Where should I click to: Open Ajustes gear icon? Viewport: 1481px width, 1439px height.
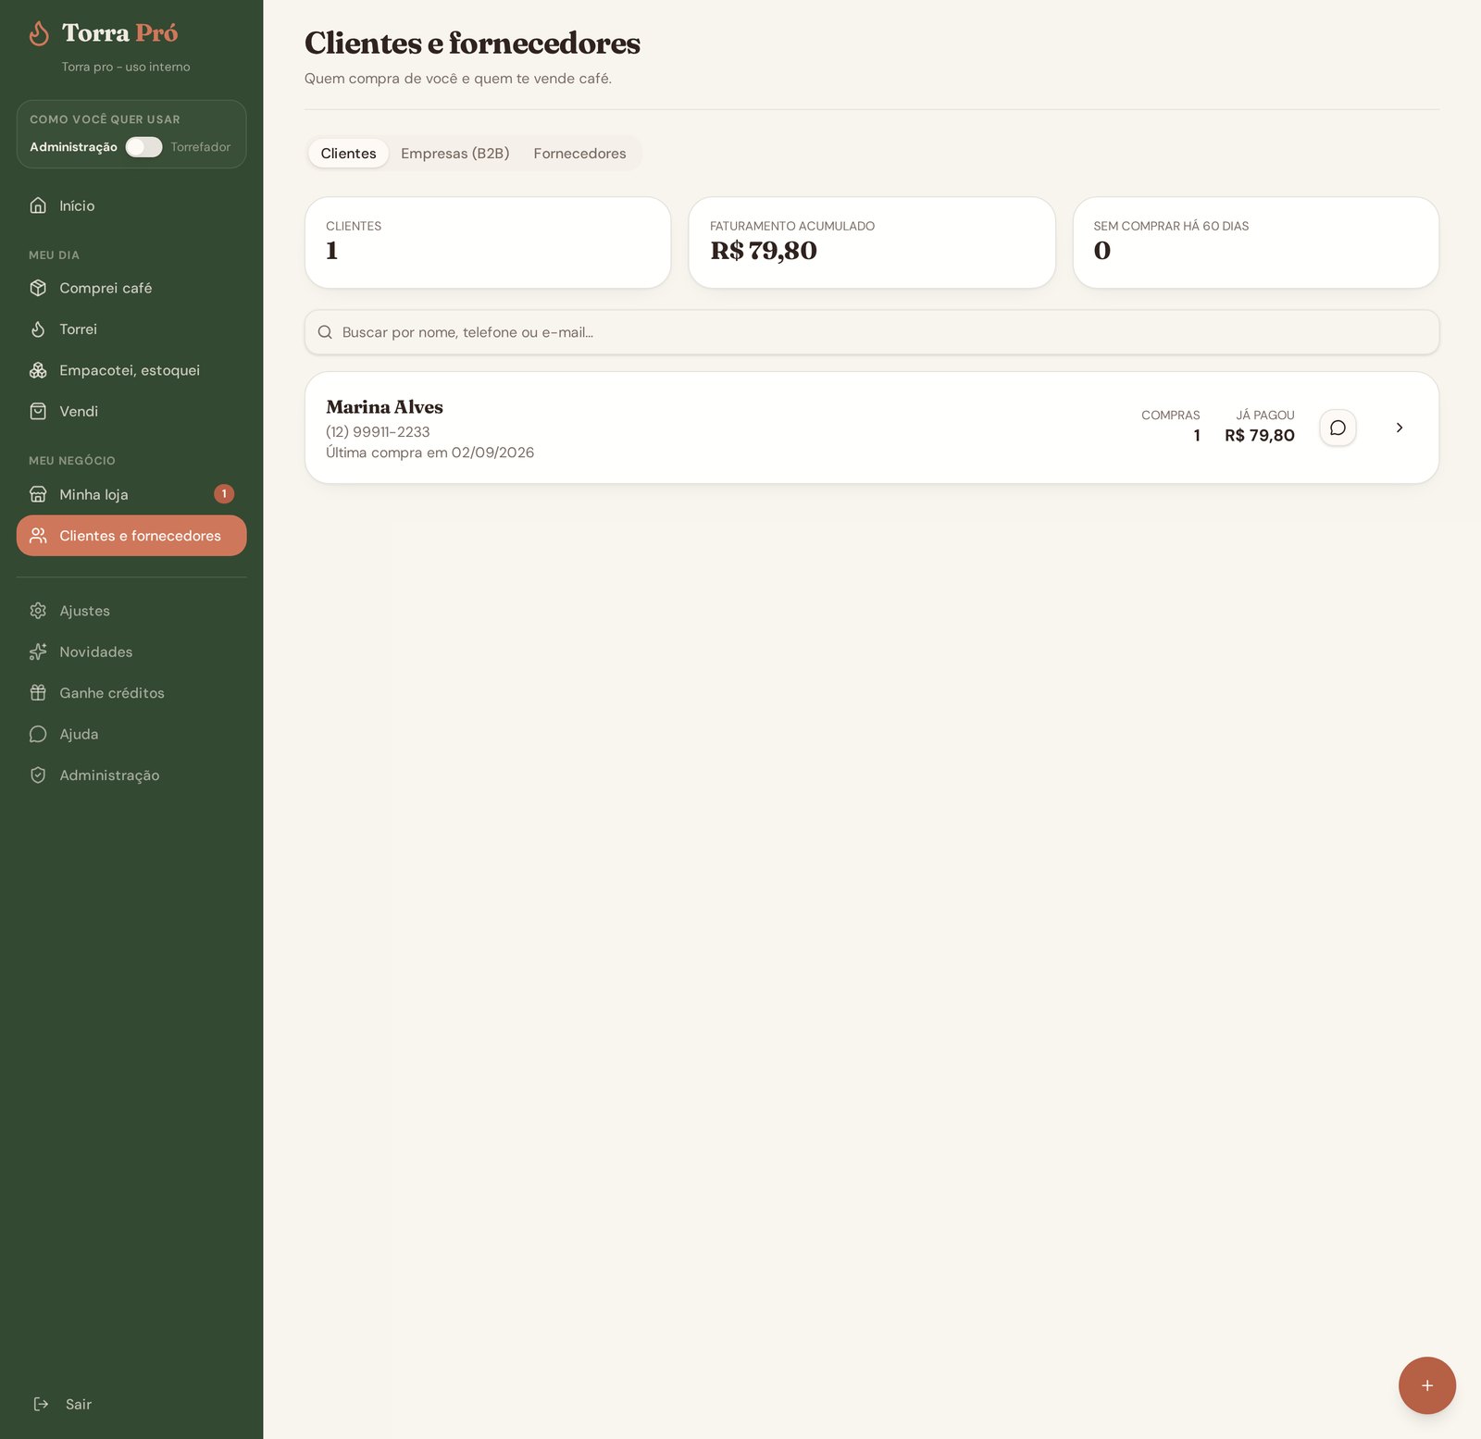pyautogui.click(x=38, y=611)
